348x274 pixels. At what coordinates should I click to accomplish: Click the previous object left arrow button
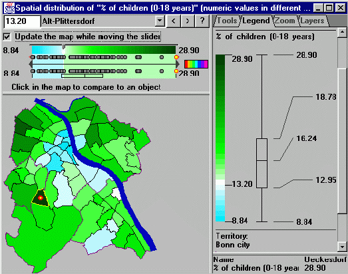[174, 21]
